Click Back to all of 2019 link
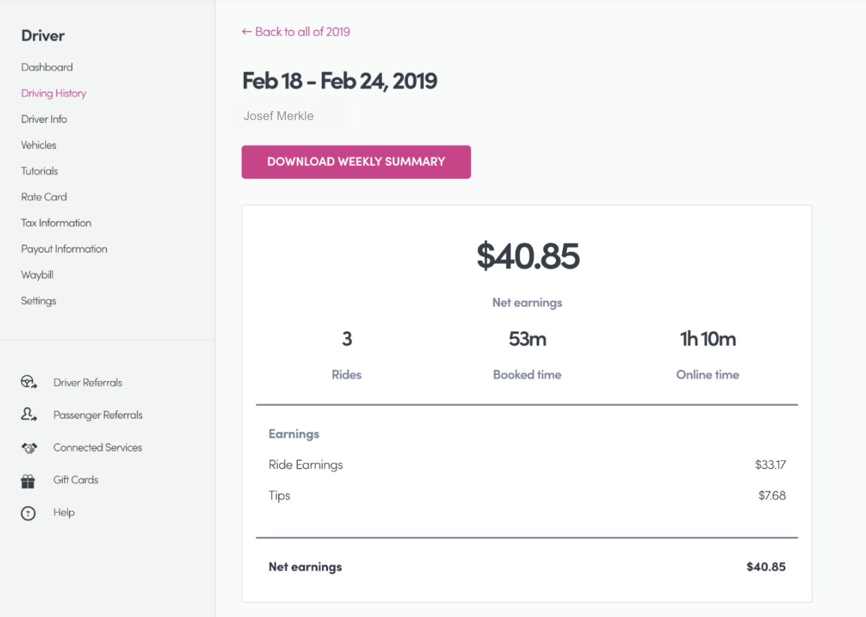Viewport: 866px width, 617px height. click(296, 32)
